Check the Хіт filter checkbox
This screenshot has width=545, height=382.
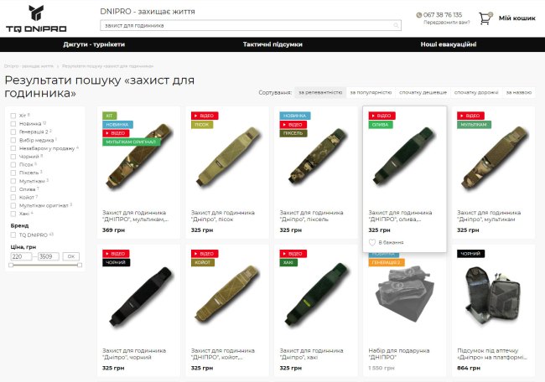point(13,116)
